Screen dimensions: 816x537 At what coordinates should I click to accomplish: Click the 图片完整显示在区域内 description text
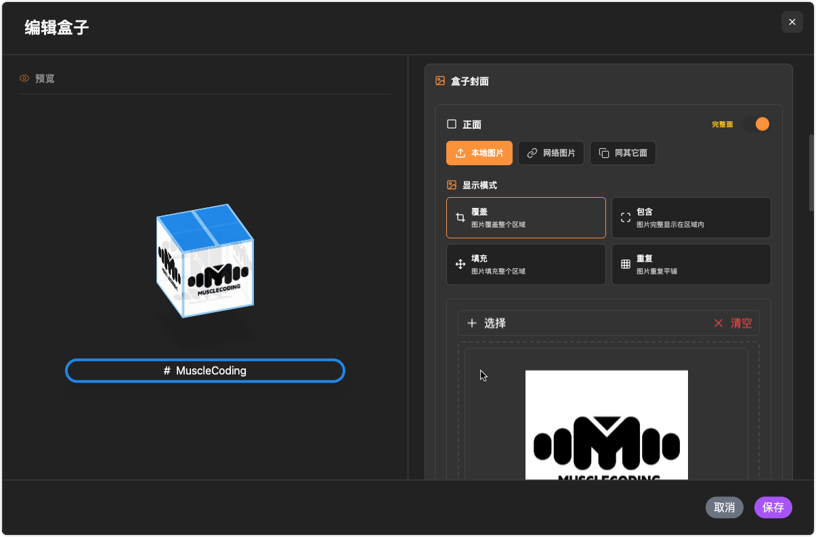coord(670,224)
